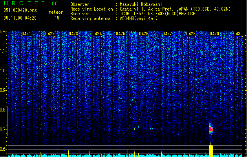This screenshot has width=247, height=157.
Task: Click the 1.0 kHz frequency axis label
Action: [x=3, y=71]
